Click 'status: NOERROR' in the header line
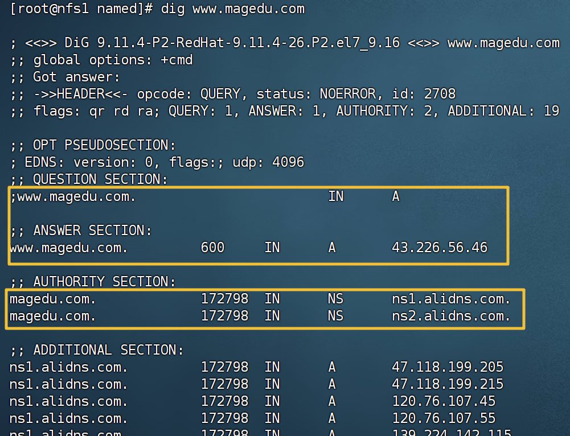570x436 pixels. (316, 94)
